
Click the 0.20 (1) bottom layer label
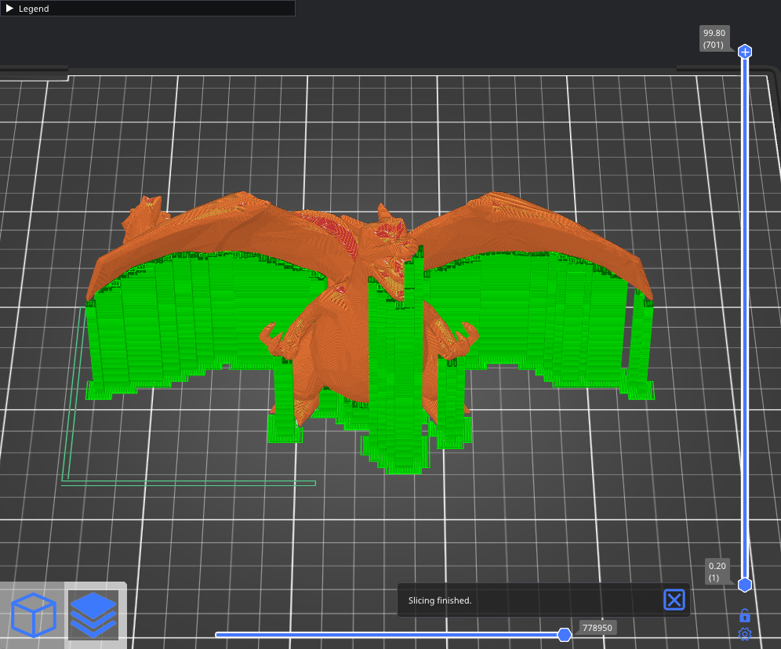[x=717, y=571]
